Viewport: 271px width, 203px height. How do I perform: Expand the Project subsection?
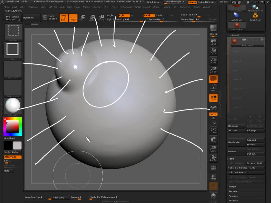click(x=233, y=196)
